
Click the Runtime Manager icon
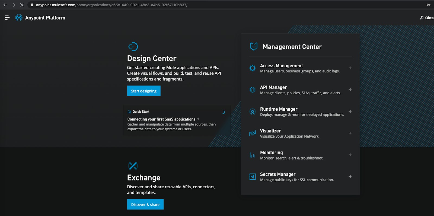pyautogui.click(x=253, y=112)
